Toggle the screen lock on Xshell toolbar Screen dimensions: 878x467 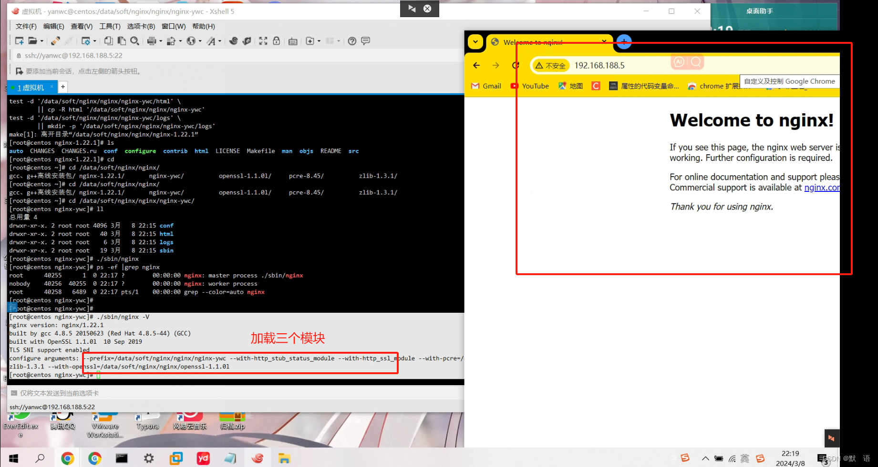(x=276, y=41)
